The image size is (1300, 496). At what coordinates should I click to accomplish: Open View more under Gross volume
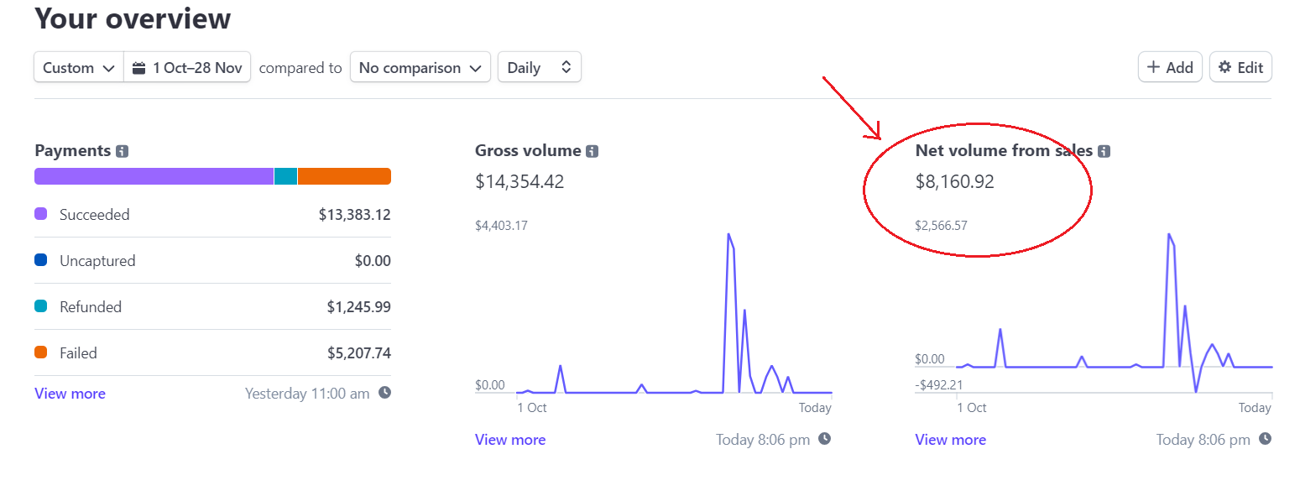509,440
